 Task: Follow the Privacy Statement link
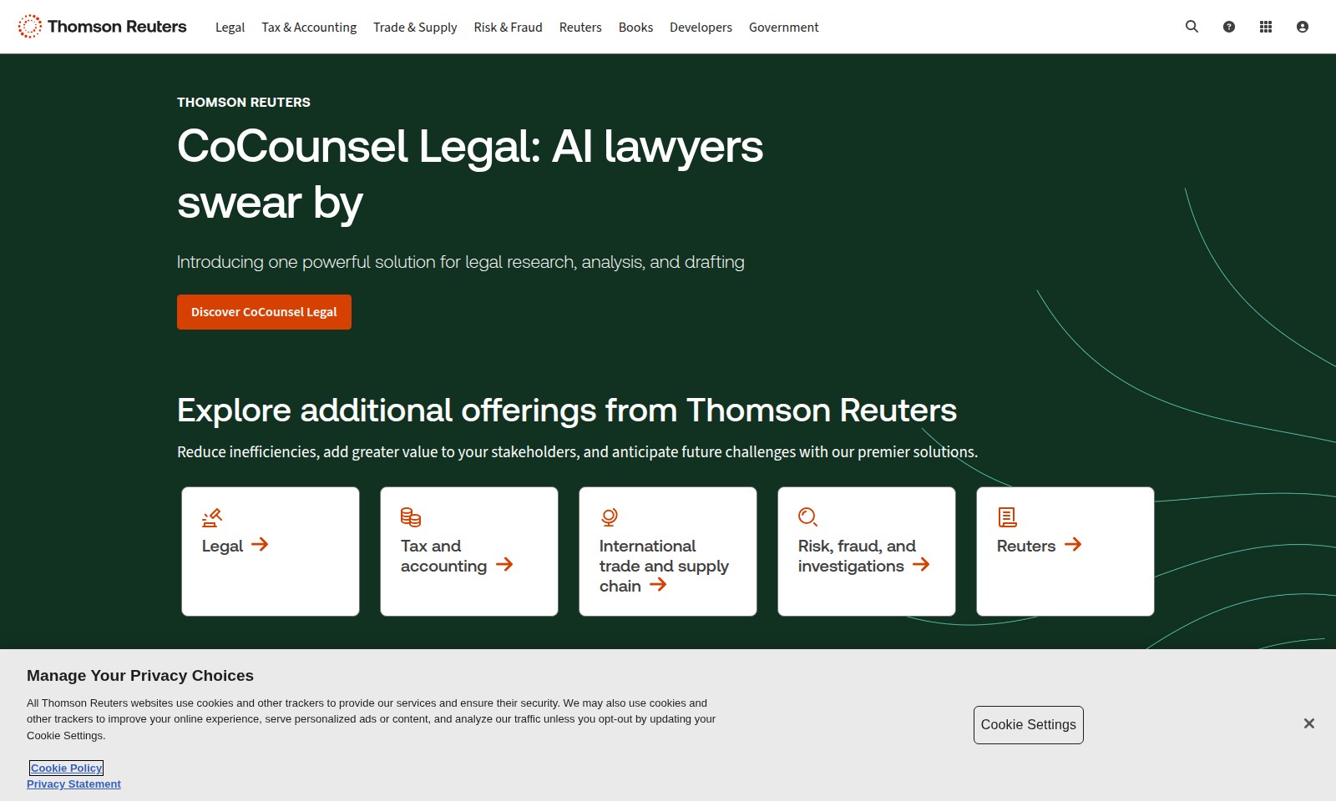click(x=73, y=784)
